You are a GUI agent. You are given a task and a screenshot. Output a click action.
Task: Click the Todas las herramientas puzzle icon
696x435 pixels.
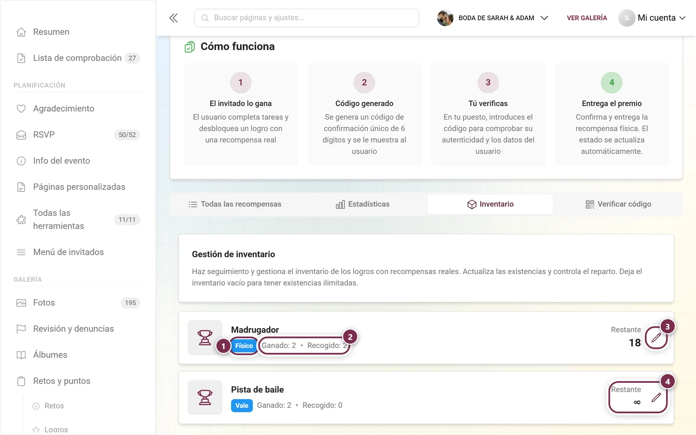tap(21, 219)
